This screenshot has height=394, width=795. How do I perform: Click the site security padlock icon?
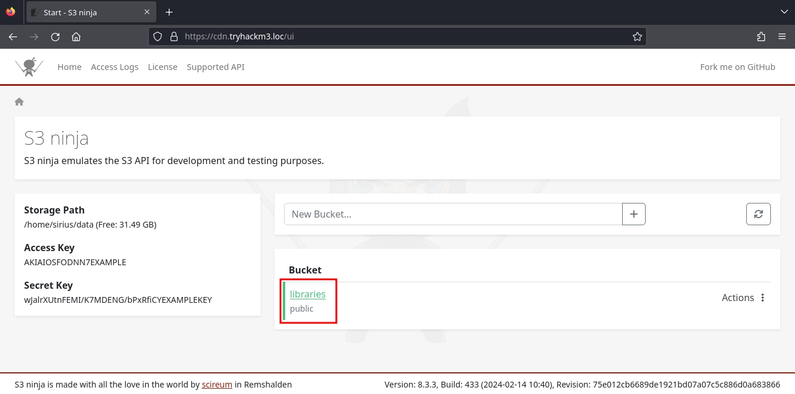pyautogui.click(x=173, y=36)
